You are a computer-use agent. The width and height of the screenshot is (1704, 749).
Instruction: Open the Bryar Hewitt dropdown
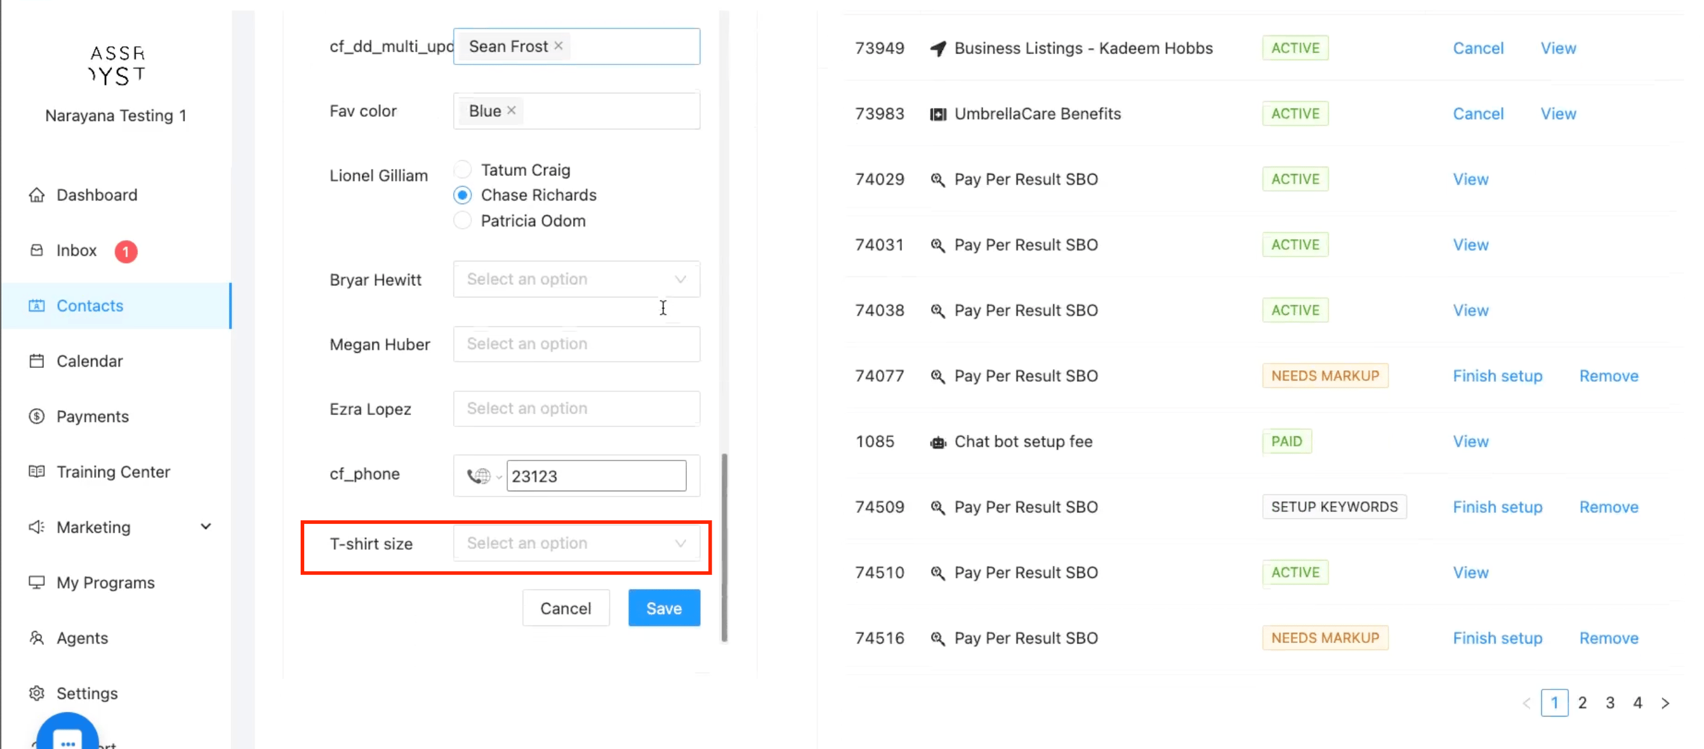pyautogui.click(x=575, y=279)
